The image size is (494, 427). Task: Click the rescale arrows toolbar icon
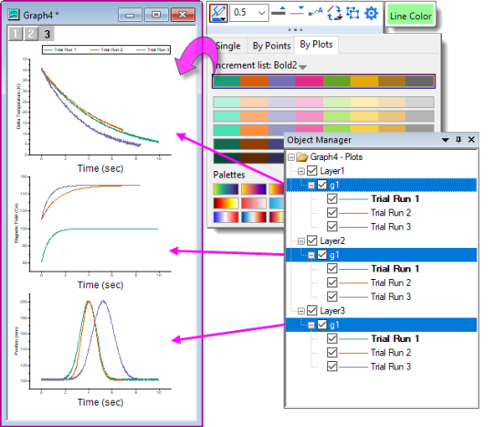pyautogui.click(x=334, y=13)
